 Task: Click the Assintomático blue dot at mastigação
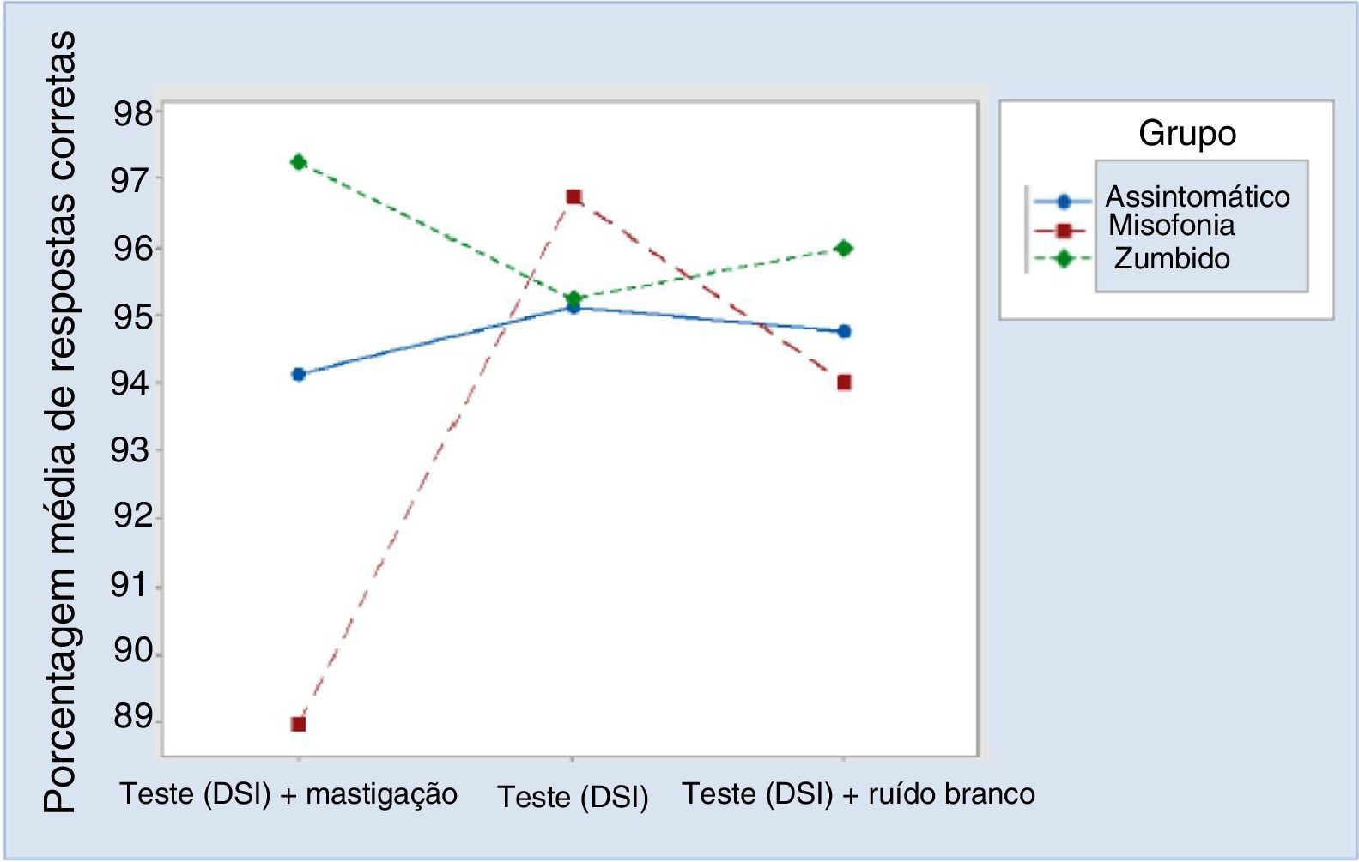(299, 374)
